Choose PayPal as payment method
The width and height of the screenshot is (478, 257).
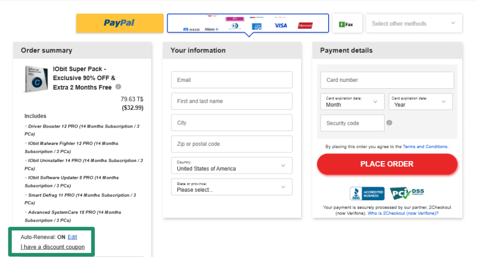(120, 23)
